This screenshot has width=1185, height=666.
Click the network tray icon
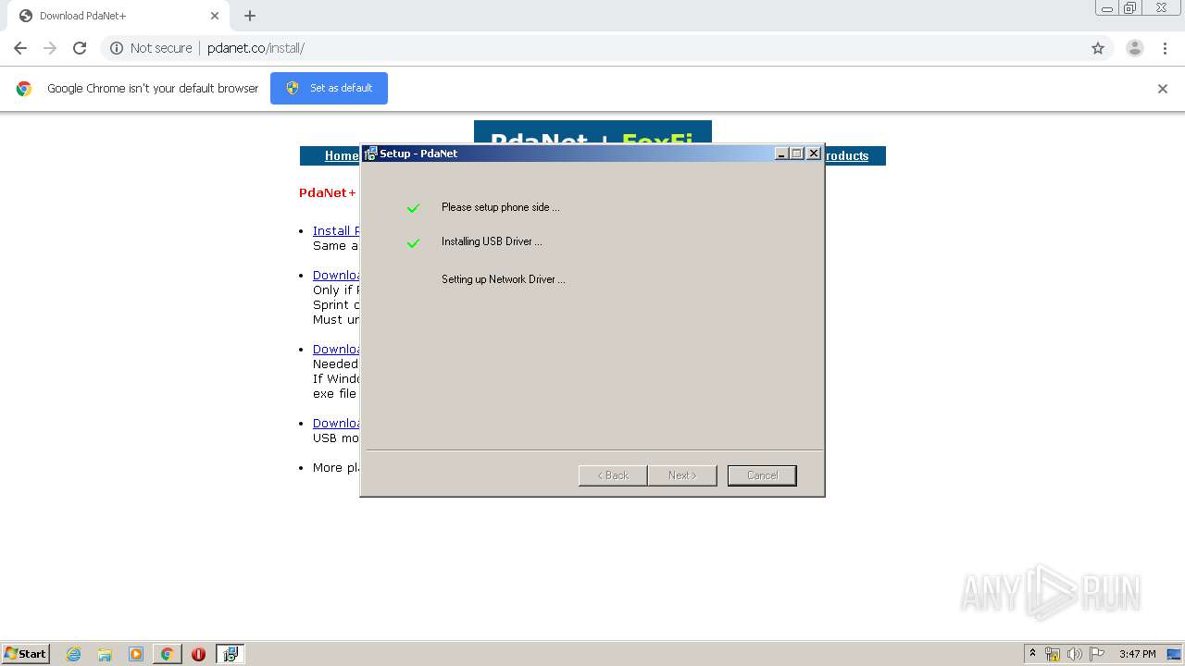pyautogui.click(x=1053, y=654)
